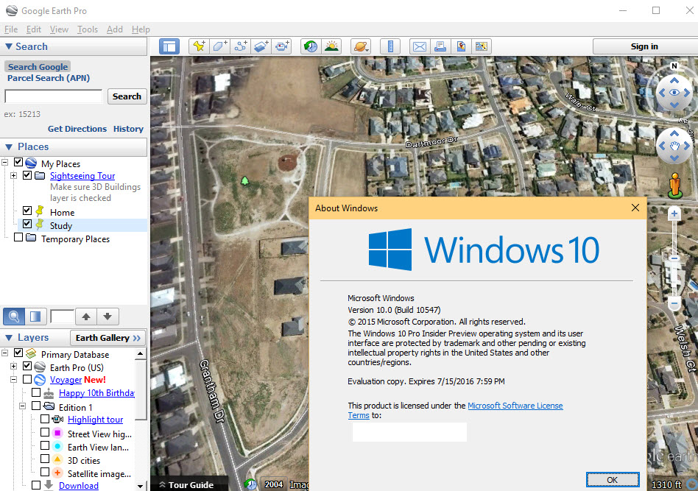
Task: Expand the Earth Pro (US) layer node
Action: tap(14, 367)
